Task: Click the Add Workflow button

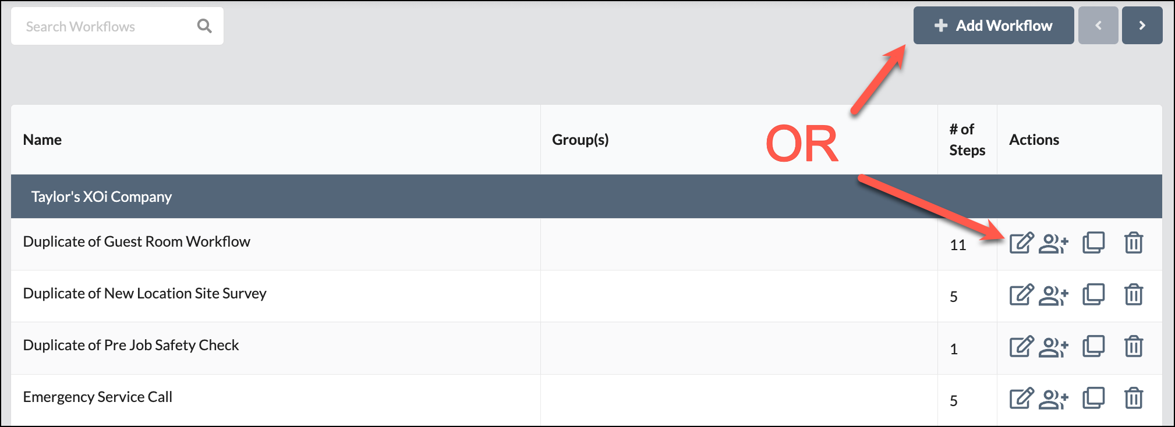Action: coord(993,25)
